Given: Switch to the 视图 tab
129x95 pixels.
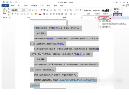Looking at the screenshot, I should pos(62,6).
